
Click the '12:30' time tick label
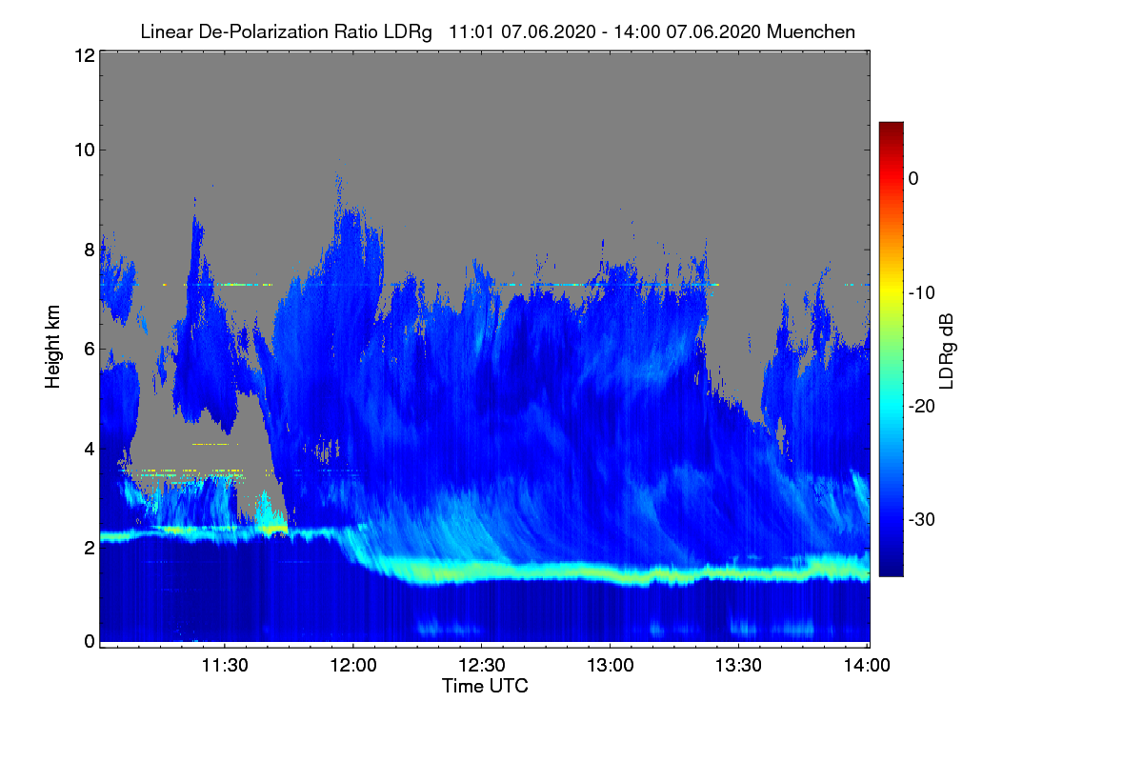coord(481,666)
